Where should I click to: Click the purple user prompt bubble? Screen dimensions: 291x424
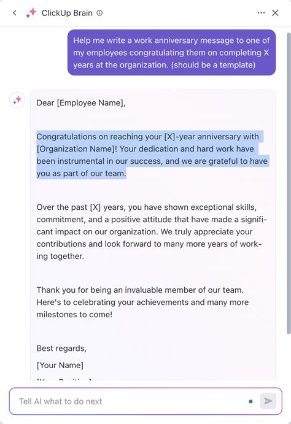pos(171,52)
